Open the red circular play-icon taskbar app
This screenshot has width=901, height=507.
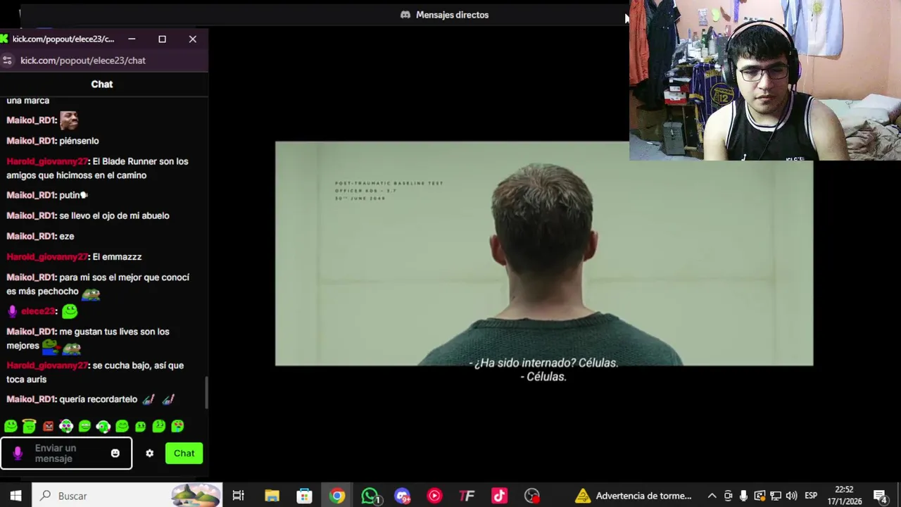click(x=434, y=496)
